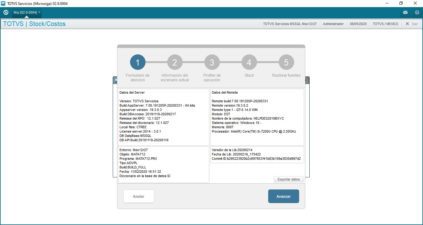423x225 pixels.
Task: Select step 3 Profiler de ejecución
Action: (212, 62)
